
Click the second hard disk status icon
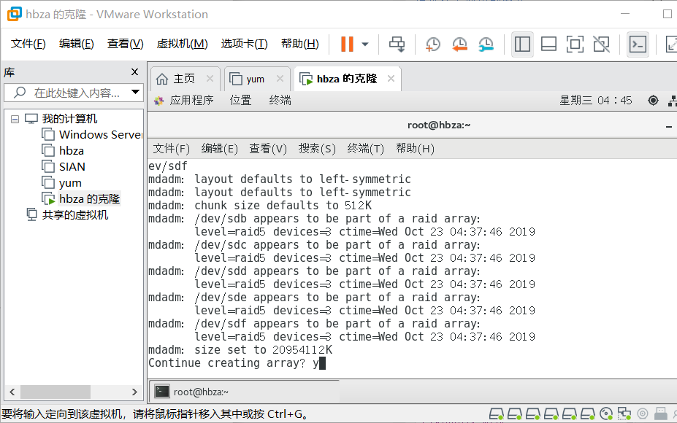tap(515, 414)
